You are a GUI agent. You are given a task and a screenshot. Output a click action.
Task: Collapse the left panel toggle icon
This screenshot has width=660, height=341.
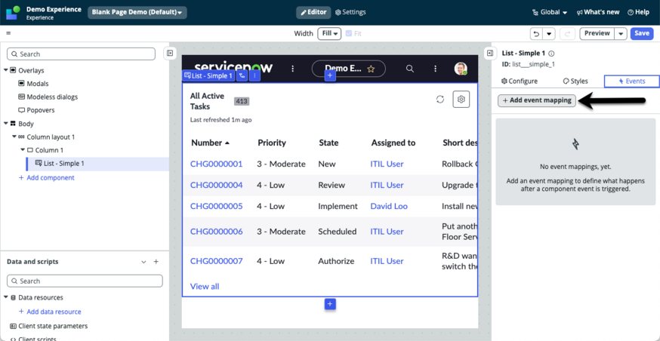coord(169,53)
